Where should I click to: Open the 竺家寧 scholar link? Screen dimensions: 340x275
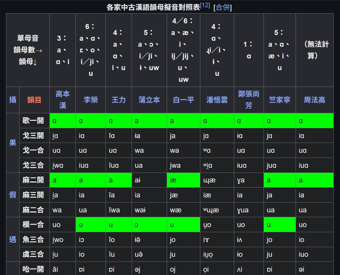[x=279, y=100]
